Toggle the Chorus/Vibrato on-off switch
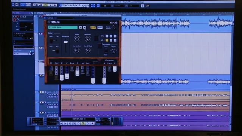This screenshot has width=242, height=136. click(96, 38)
